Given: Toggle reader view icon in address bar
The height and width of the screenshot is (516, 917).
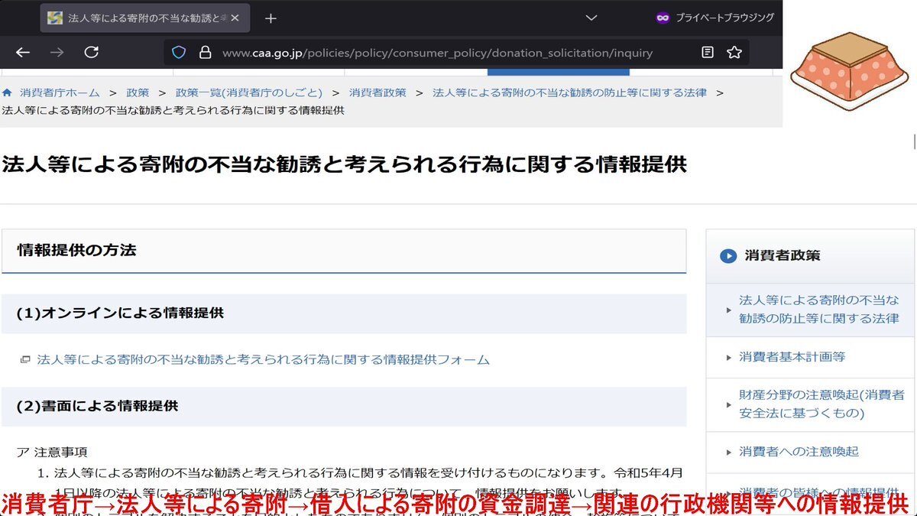Looking at the screenshot, I should 708,53.
